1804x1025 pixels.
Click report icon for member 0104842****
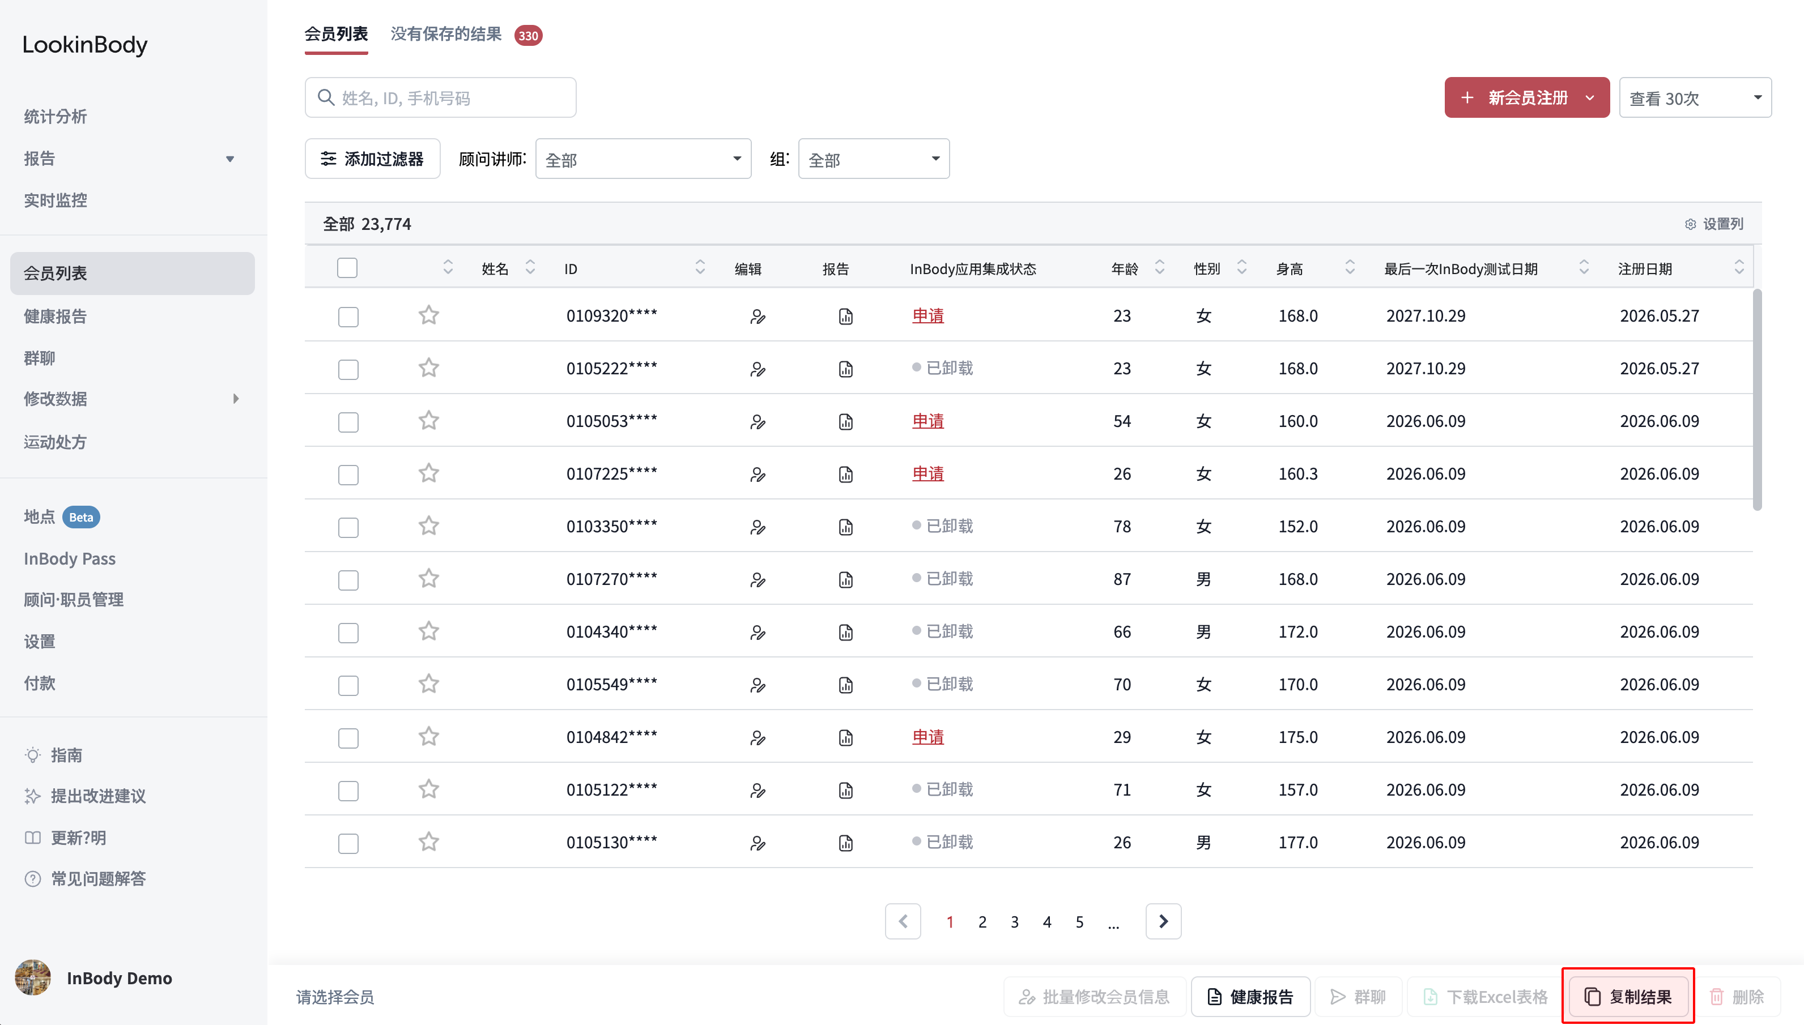coord(846,738)
